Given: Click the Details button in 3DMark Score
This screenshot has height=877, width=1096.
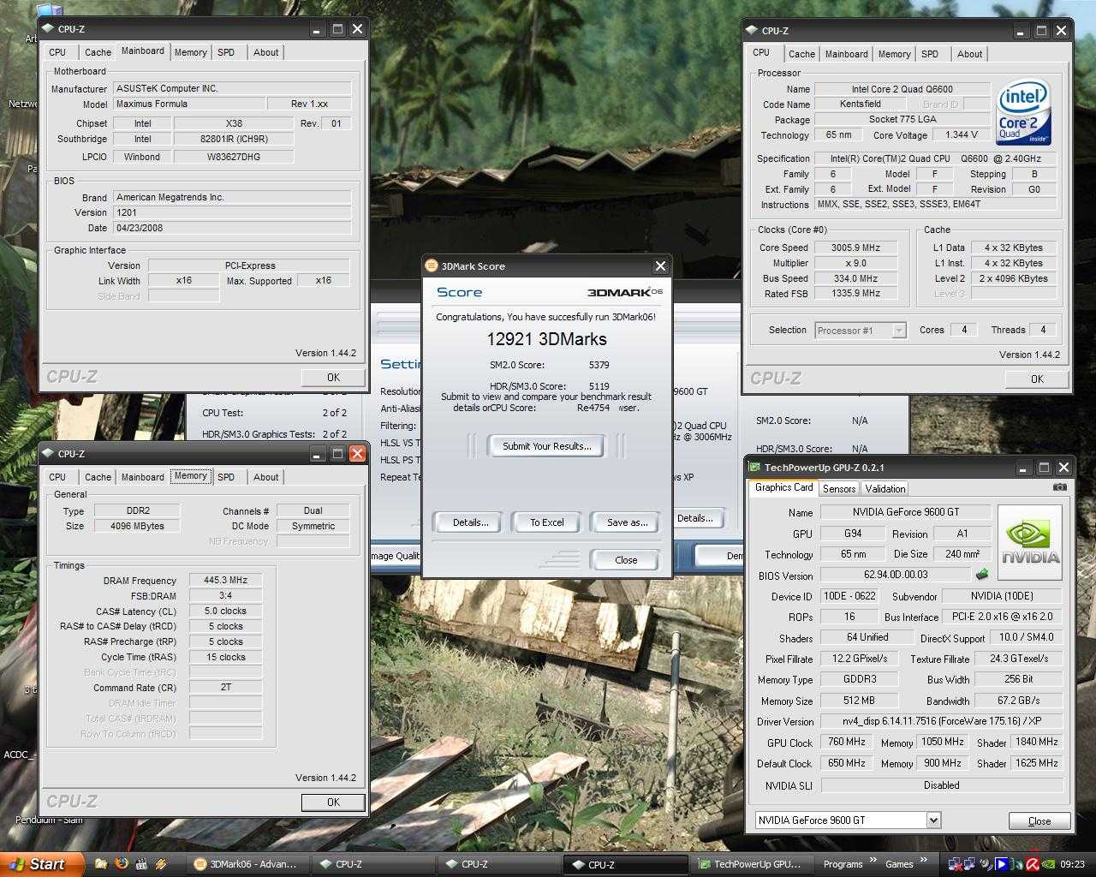Looking at the screenshot, I should point(470,522).
